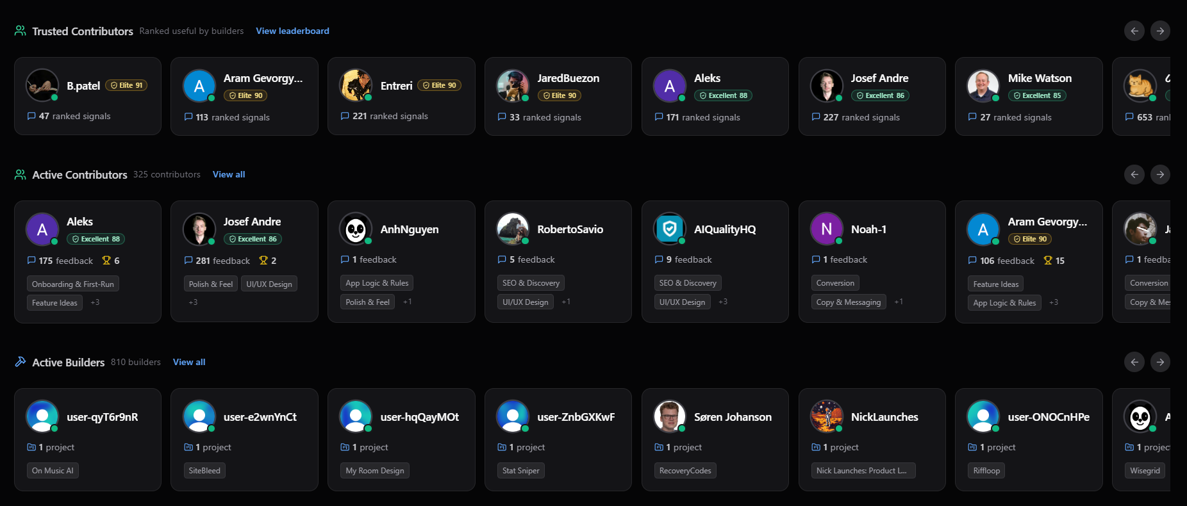Click the signals chat icon on B.patel card
1187x506 pixels.
pyautogui.click(x=31, y=116)
